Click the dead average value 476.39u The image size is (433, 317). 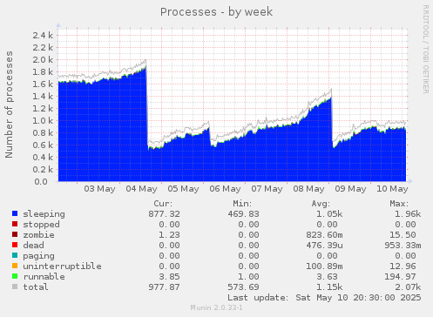tap(324, 246)
